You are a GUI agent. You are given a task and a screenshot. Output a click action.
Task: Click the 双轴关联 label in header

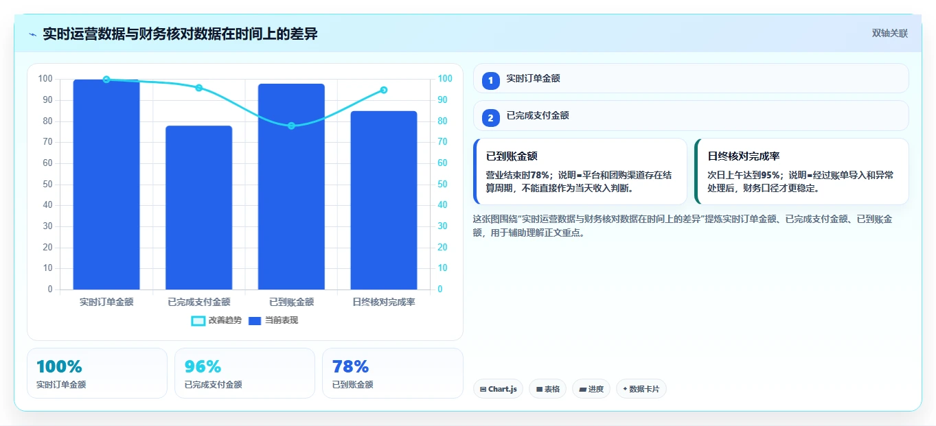click(x=889, y=34)
